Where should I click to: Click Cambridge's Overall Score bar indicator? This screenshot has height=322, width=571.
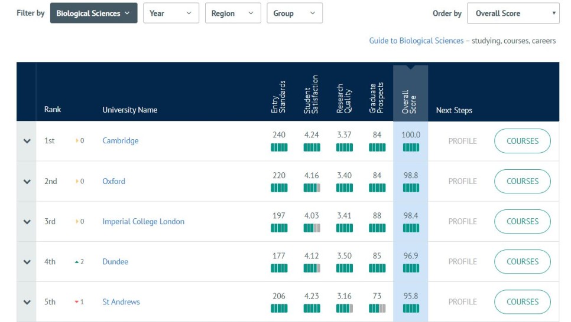pyautogui.click(x=411, y=147)
